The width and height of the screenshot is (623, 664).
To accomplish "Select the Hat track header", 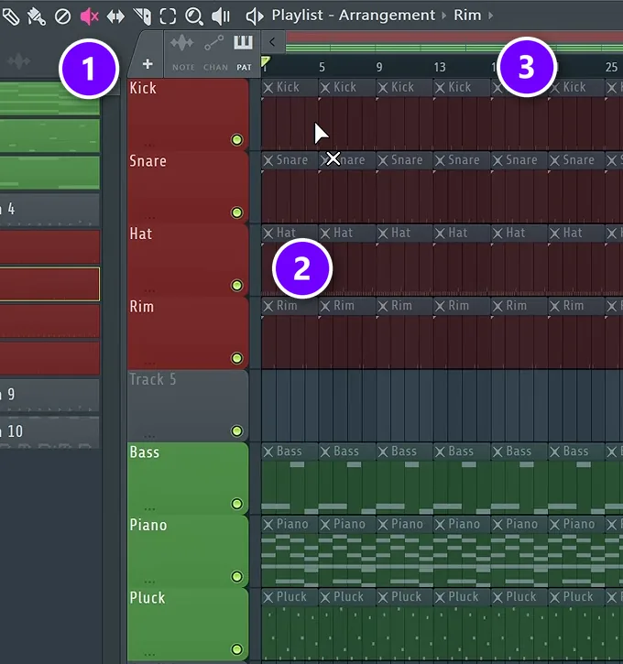I will click(188, 260).
